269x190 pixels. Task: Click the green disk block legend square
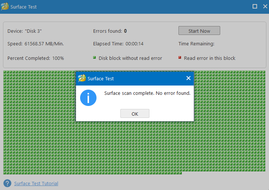[x=94, y=58]
